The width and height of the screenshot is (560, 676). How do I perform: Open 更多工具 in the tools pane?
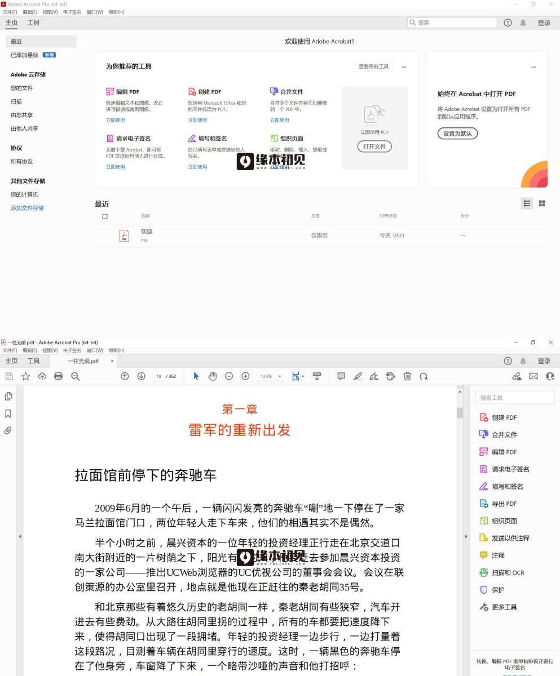coord(504,607)
